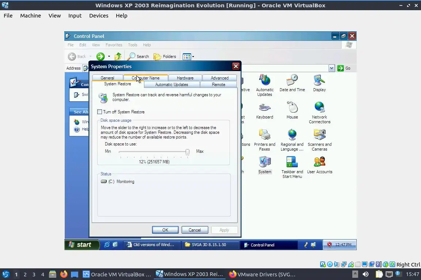Open Control Panel's Favorites menu
421x280 pixels.
[x=114, y=45]
